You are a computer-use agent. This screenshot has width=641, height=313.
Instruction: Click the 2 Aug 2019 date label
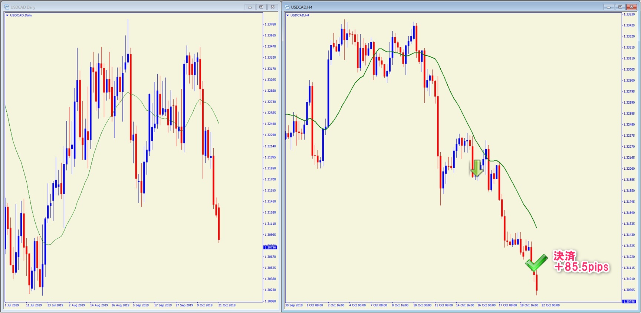77,305
